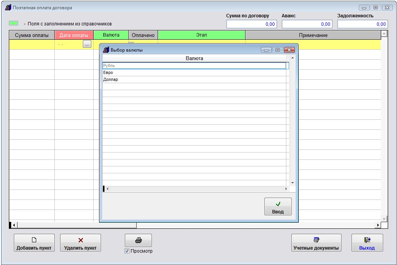Image resolution: width=397 pixels, height=265 pixels.
Task: Maximize the Поэтапная оплата договора window
Action: coord(375,8)
